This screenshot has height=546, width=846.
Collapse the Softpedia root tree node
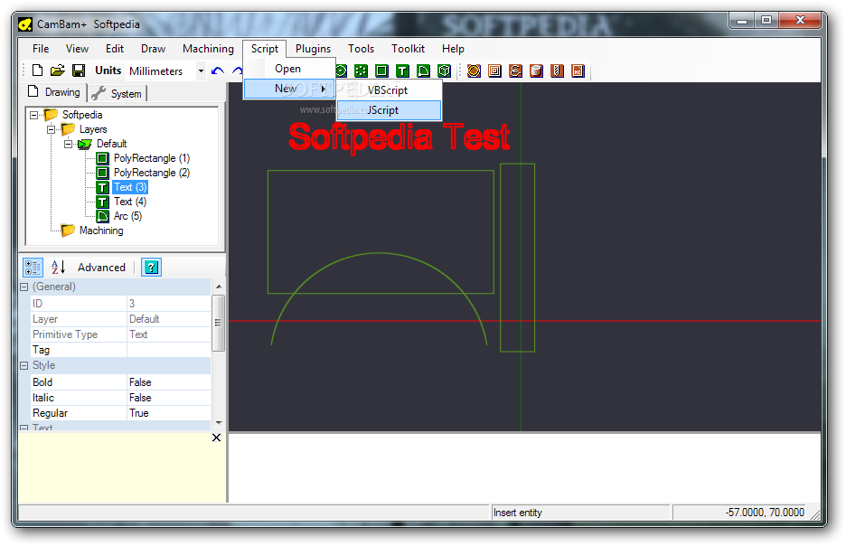pos(34,115)
